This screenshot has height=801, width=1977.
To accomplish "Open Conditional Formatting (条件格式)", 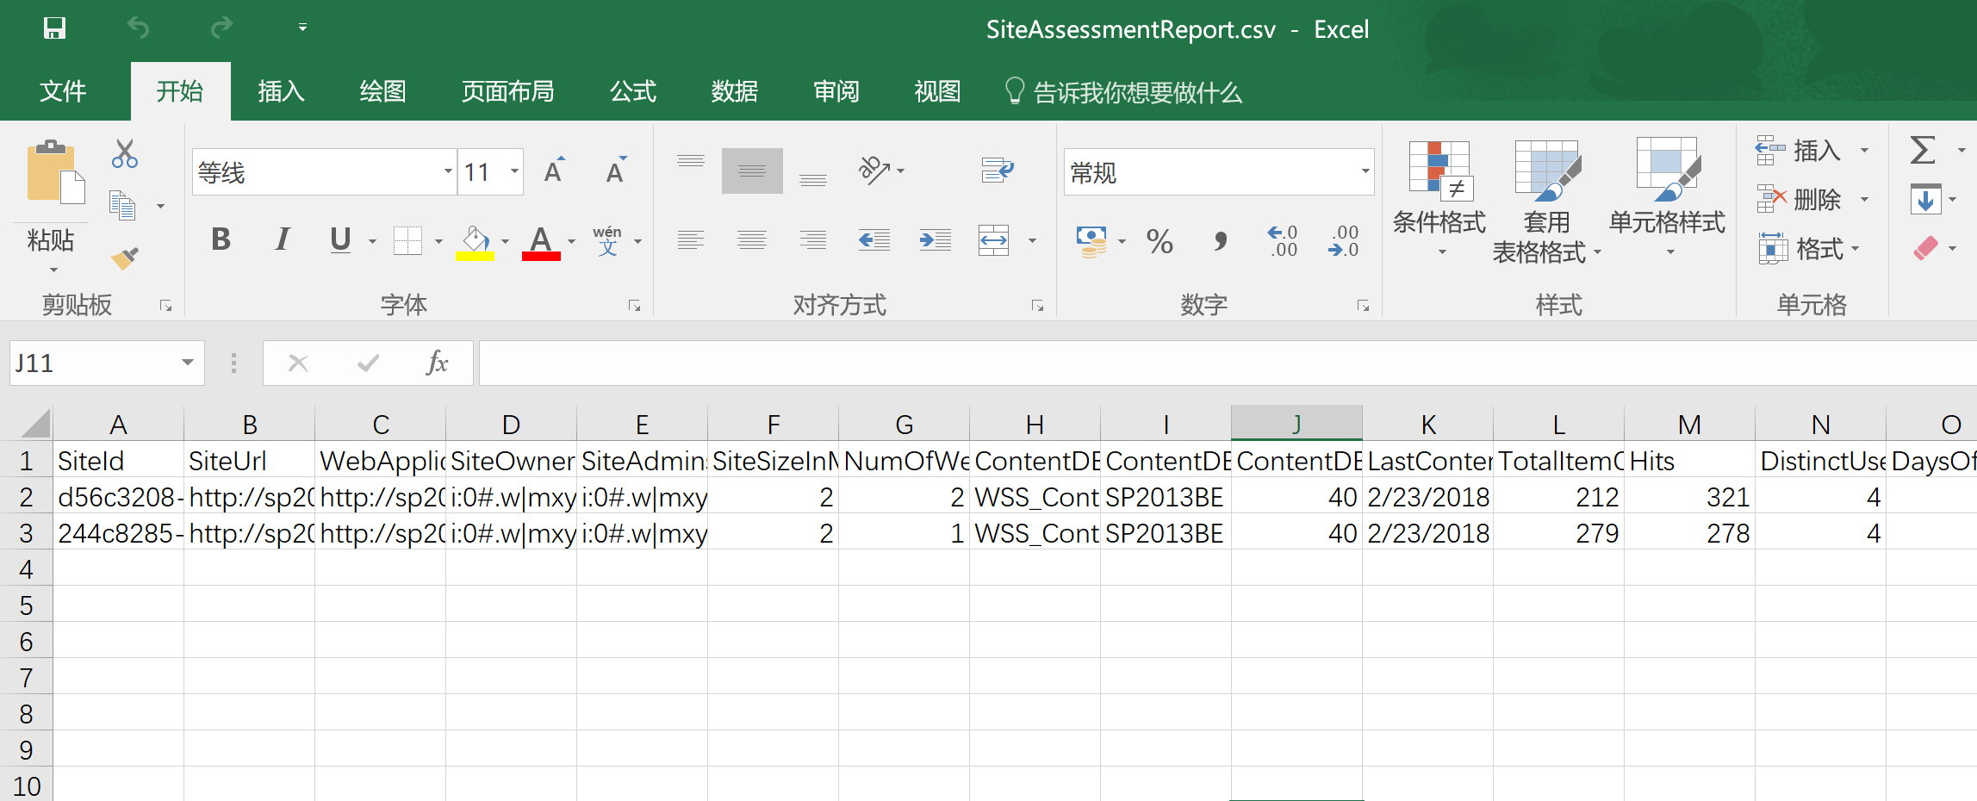I will pyautogui.click(x=1439, y=200).
